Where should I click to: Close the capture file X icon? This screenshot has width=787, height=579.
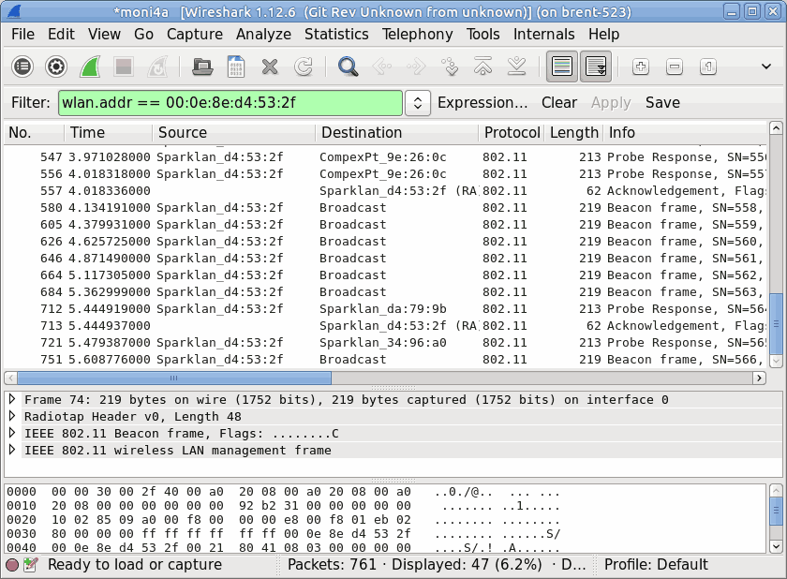[270, 67]
